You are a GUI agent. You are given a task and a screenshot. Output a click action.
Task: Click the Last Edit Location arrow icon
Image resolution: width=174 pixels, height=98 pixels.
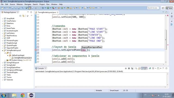click(90, 8)
